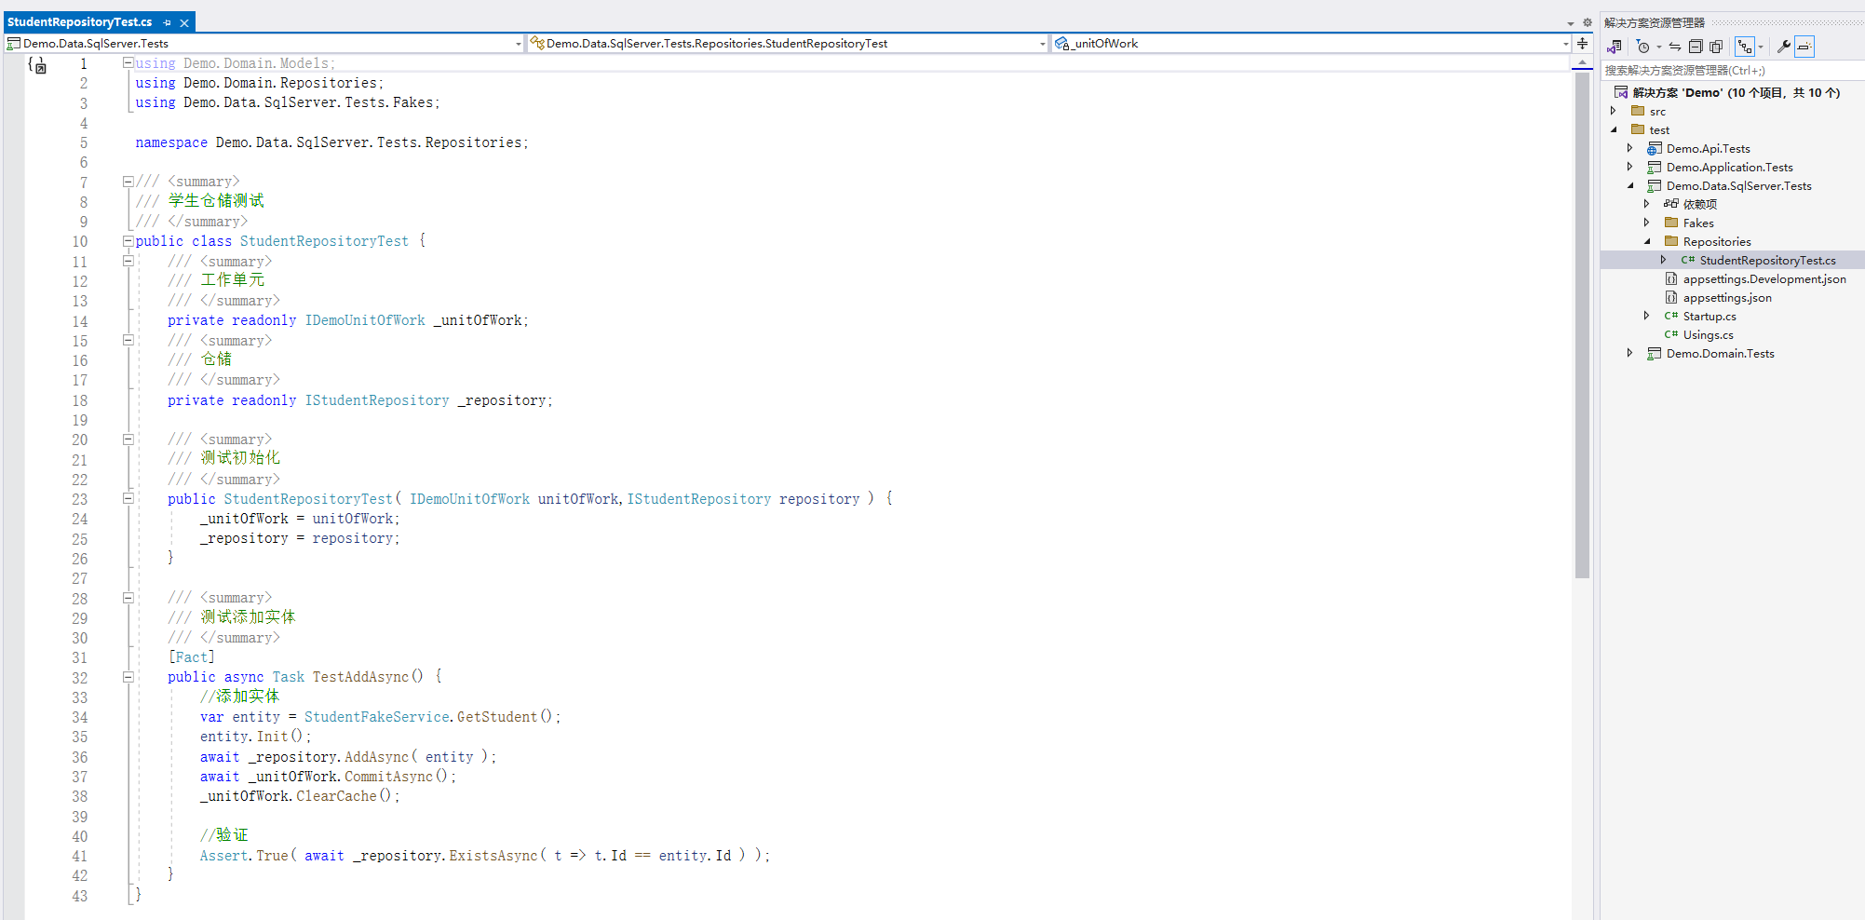The width and height of the screenshot is (1865, 920).
Task: Click Sync with Active Document arrows icon
Action: click(1675, 47)
